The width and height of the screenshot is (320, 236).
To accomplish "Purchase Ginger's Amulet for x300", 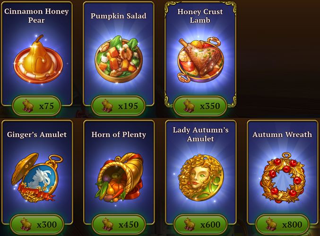I will coord(37,225).
